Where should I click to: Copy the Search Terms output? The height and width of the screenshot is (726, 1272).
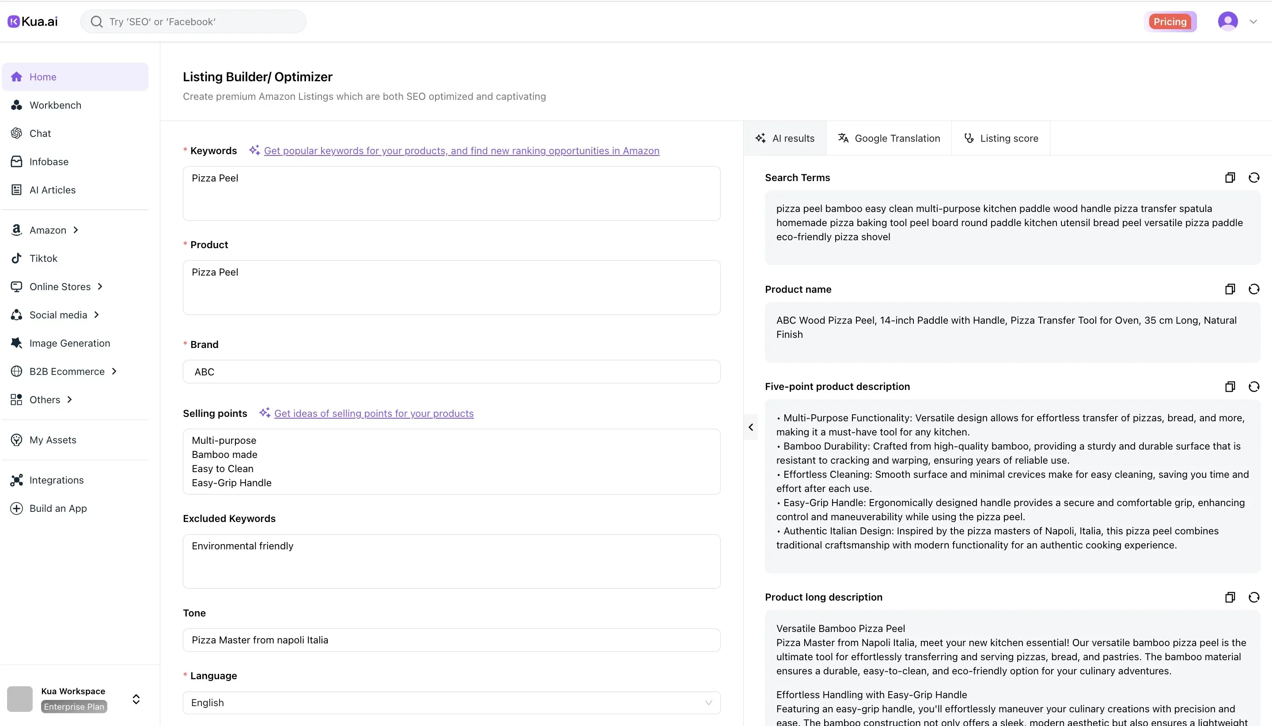click(x=1230, y=178)
